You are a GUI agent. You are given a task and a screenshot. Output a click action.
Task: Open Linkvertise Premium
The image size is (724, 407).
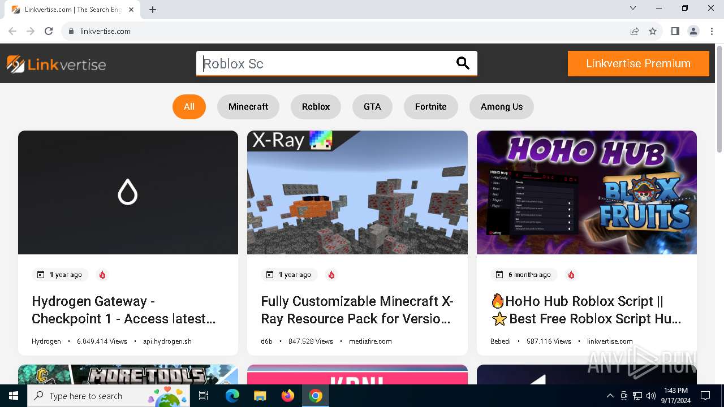click(x=638, y=63)
